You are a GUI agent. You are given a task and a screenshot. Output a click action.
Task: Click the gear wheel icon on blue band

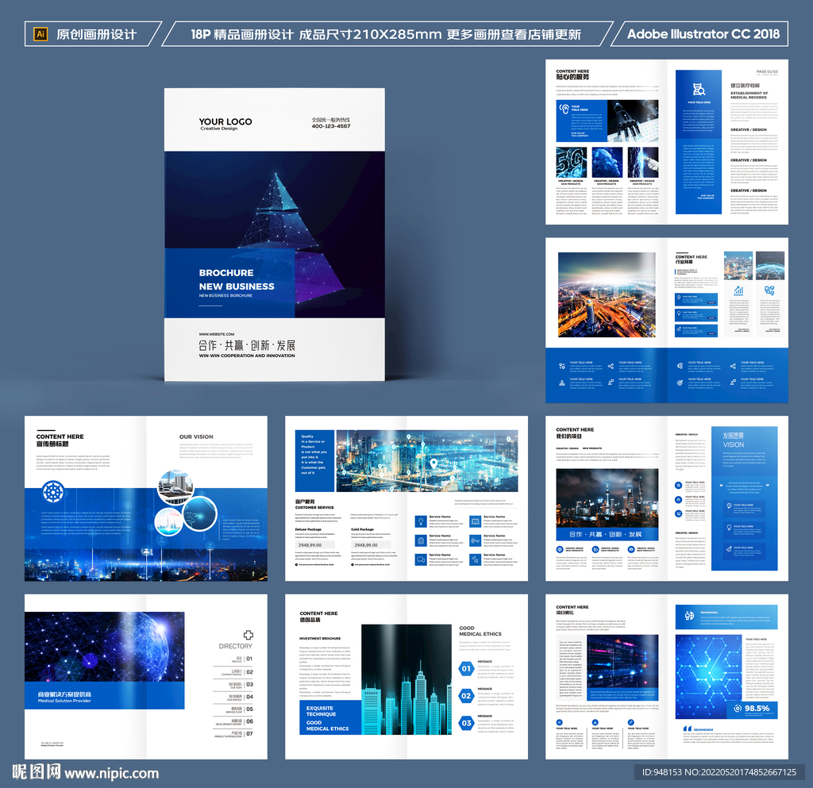click(x=53, y=491)
